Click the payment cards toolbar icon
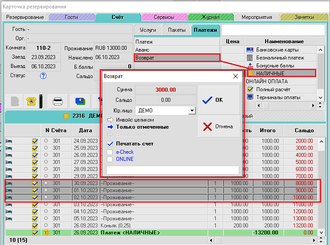Viewport: 330px width, 245px height. (80, 101)
